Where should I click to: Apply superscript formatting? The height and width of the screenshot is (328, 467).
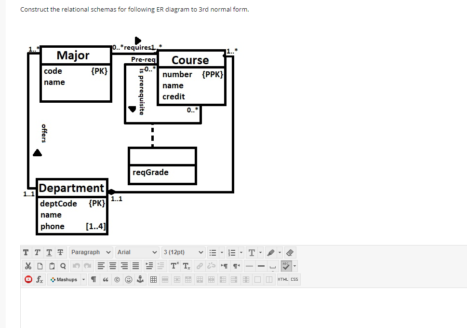coord(174,266)
